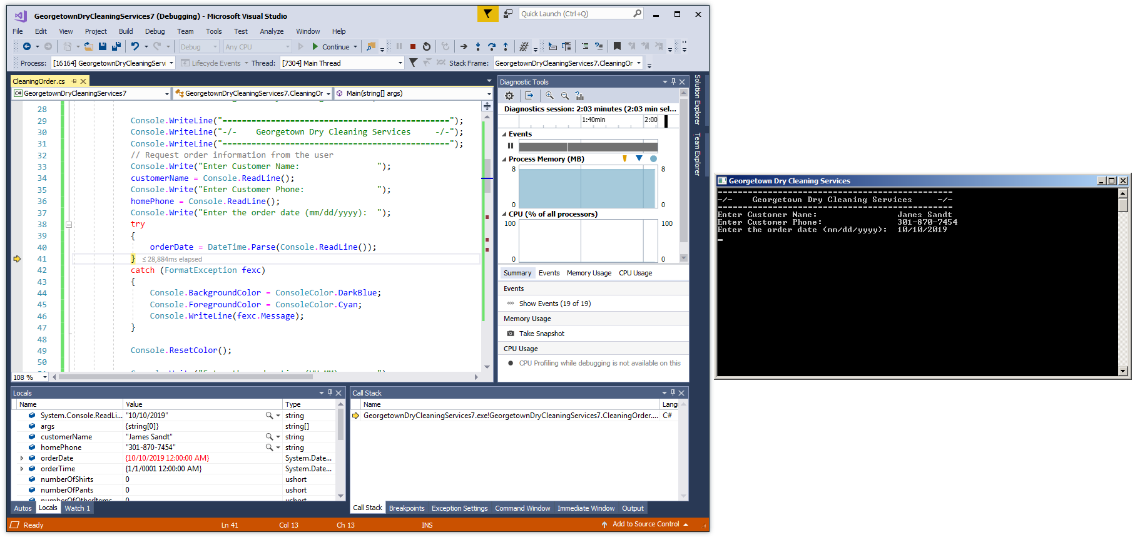
Task: Click Show Next Statement arrow icon
Action: [464, 46]
